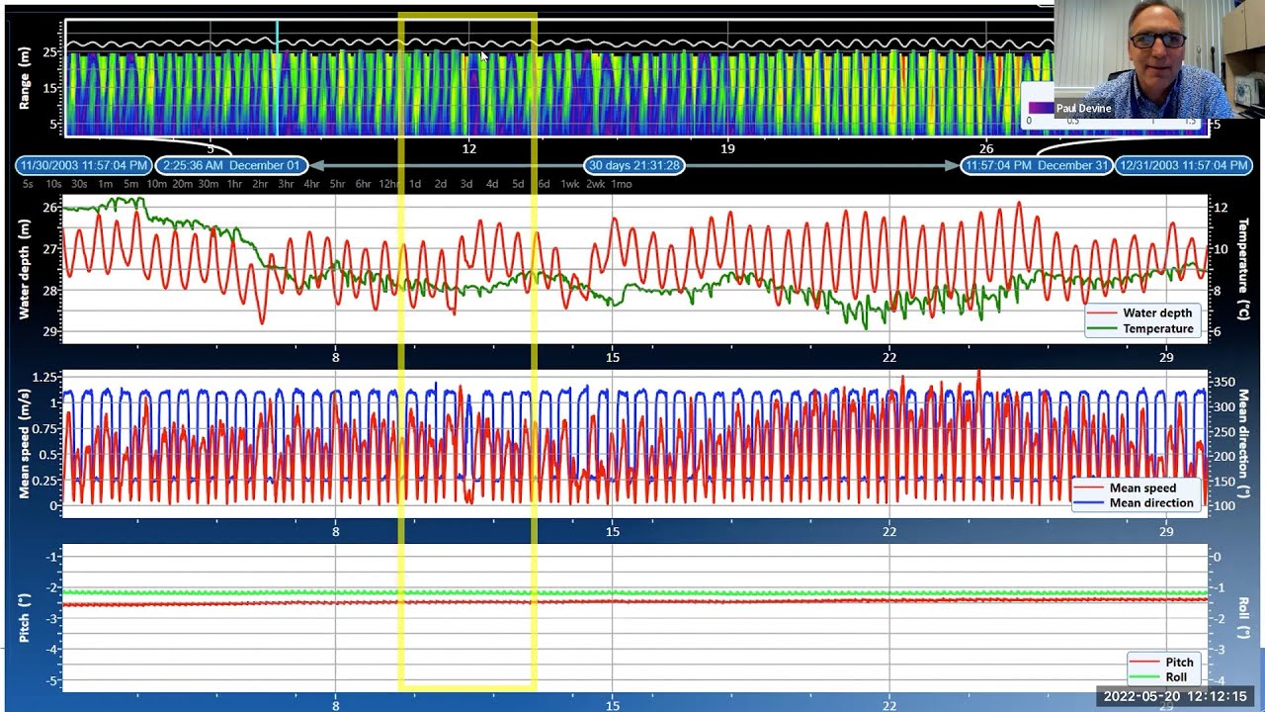Viewport: 1265px width, 712px height.
Task: Click the 2:25:36 AM December 01 view start
Action: click(x=230, y=165)
